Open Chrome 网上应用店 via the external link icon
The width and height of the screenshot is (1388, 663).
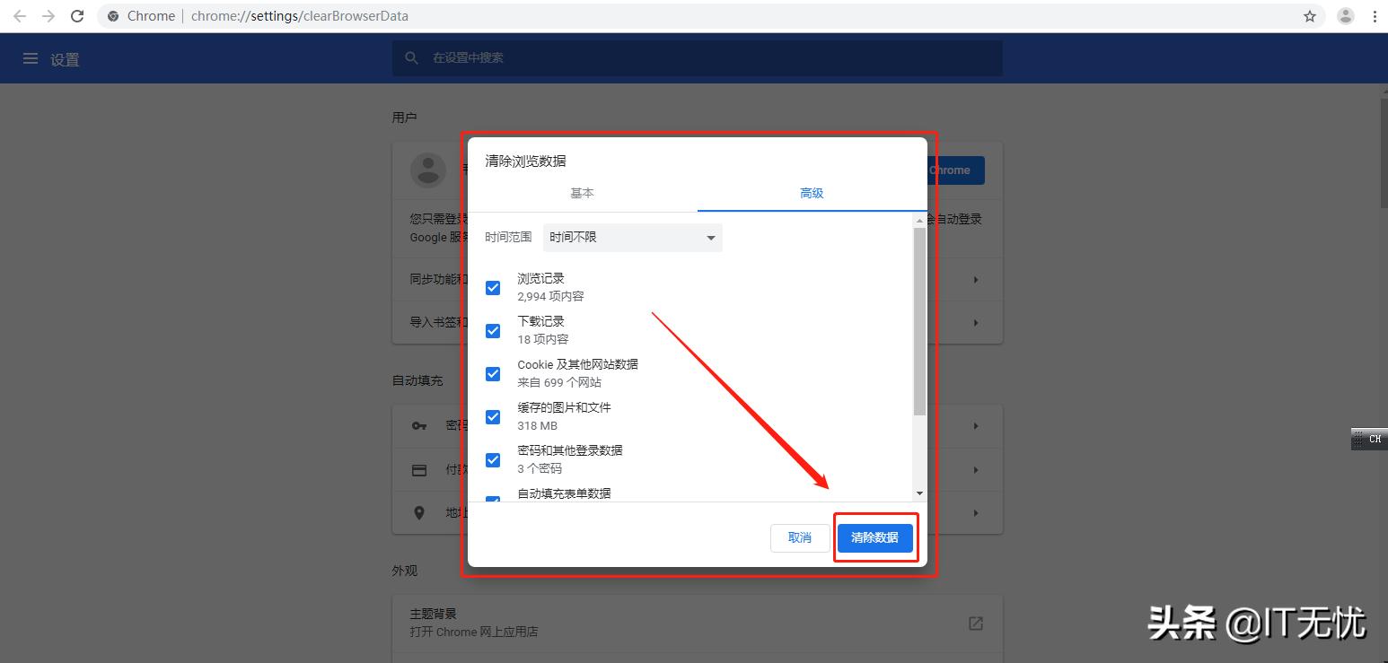pos(975,623)
